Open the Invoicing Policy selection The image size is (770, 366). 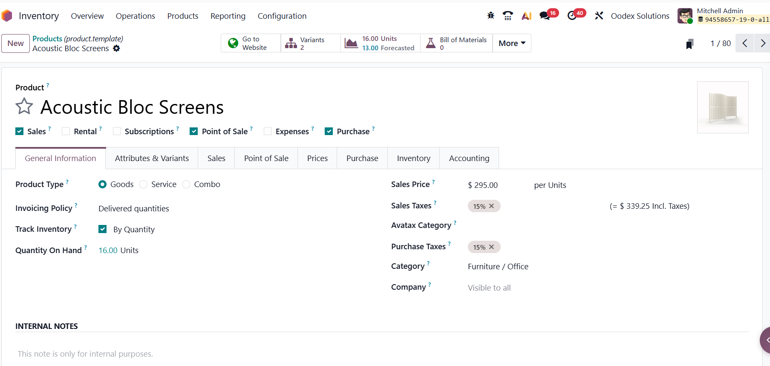point(134,209)
